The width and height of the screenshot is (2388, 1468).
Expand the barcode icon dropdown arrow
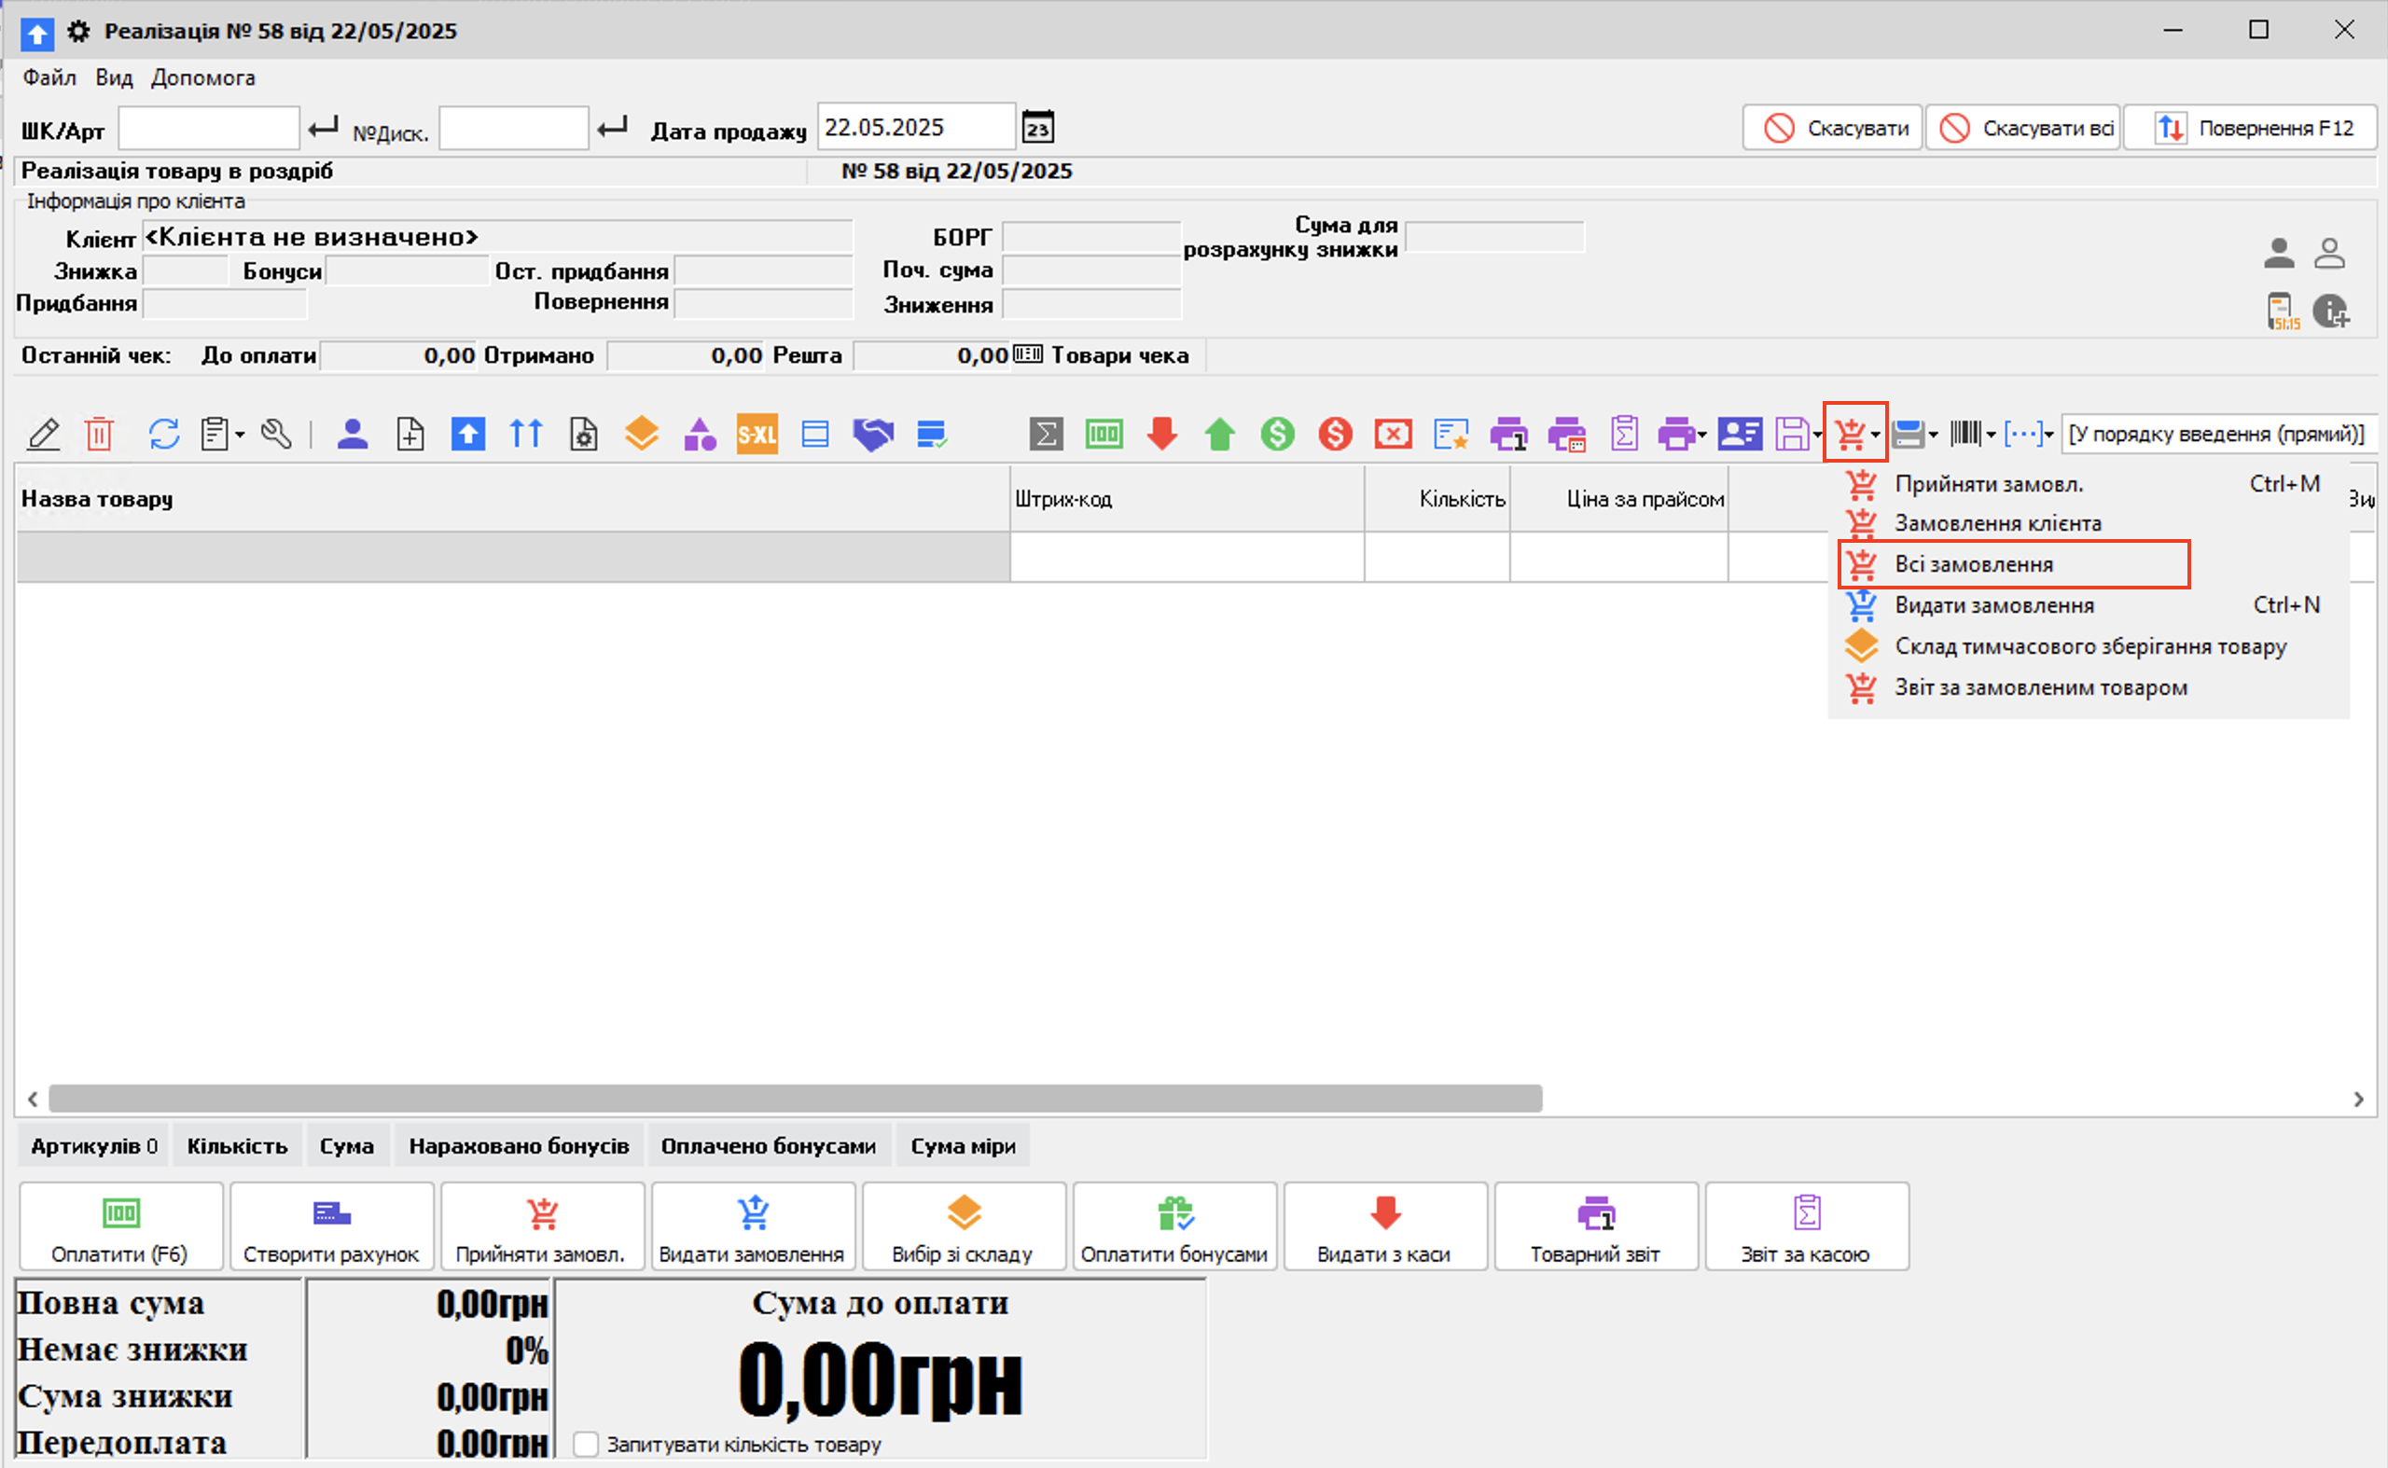[1991, 435]
